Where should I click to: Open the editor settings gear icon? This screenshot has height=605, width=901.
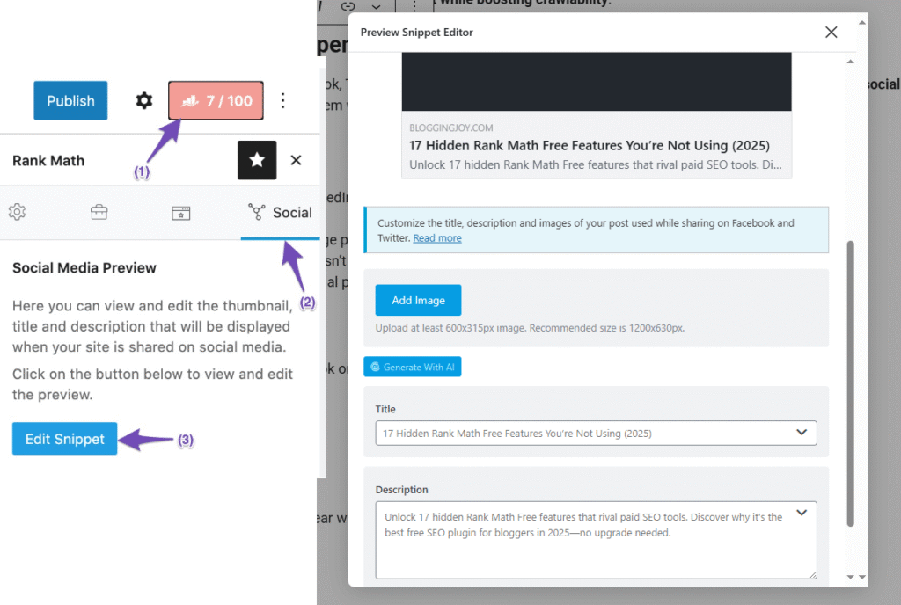tap(143, 100)
